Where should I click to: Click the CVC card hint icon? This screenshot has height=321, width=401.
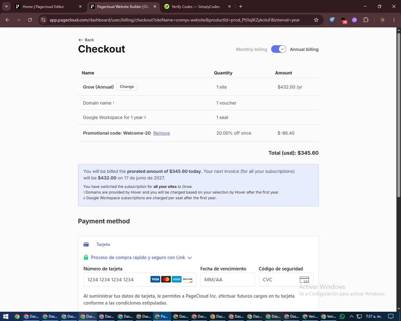304,280
